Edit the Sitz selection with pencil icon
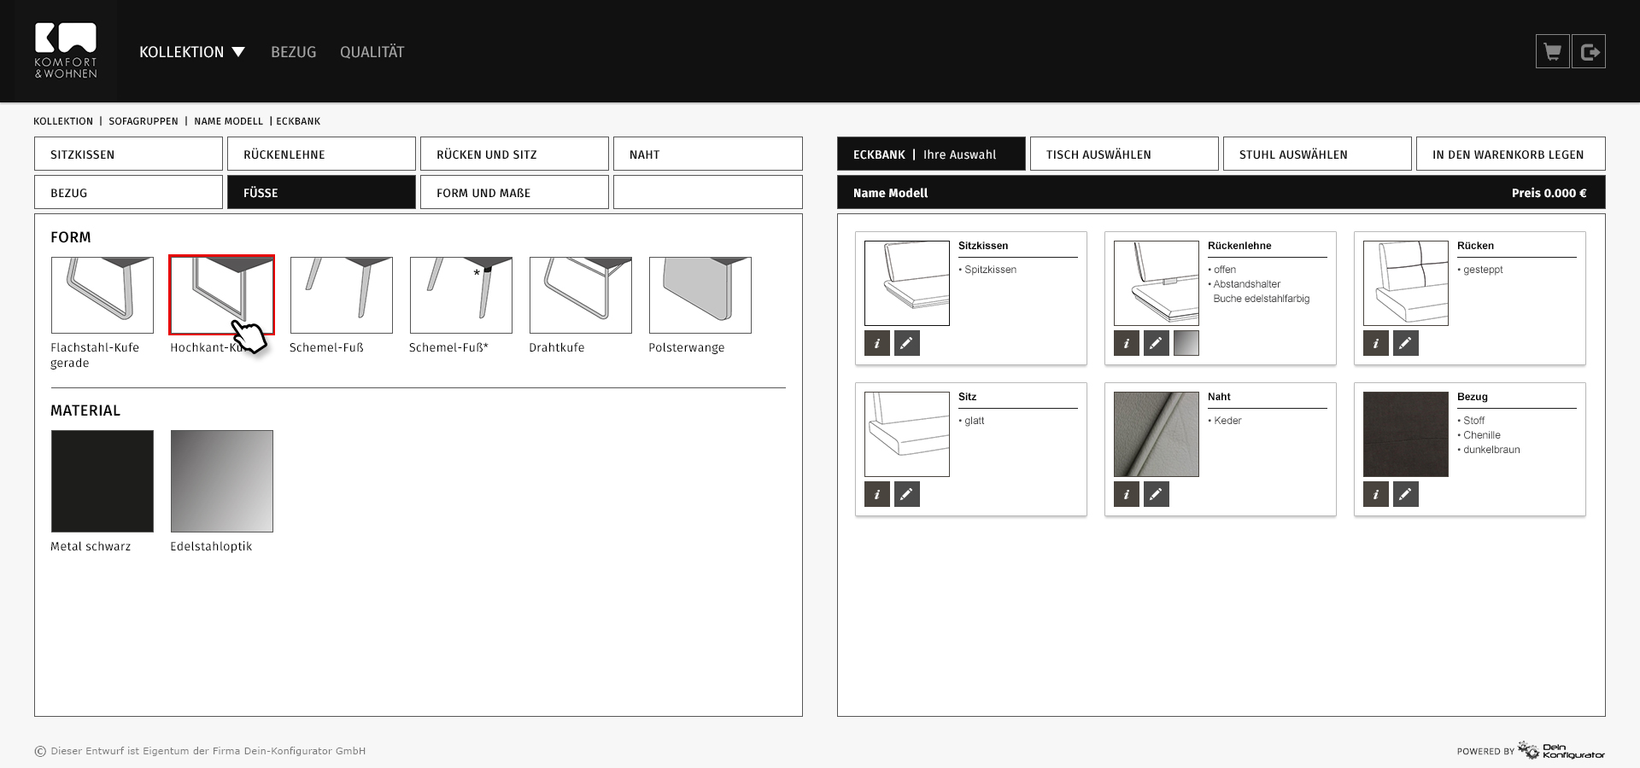Screen dimensions: 1640x768 906,494
